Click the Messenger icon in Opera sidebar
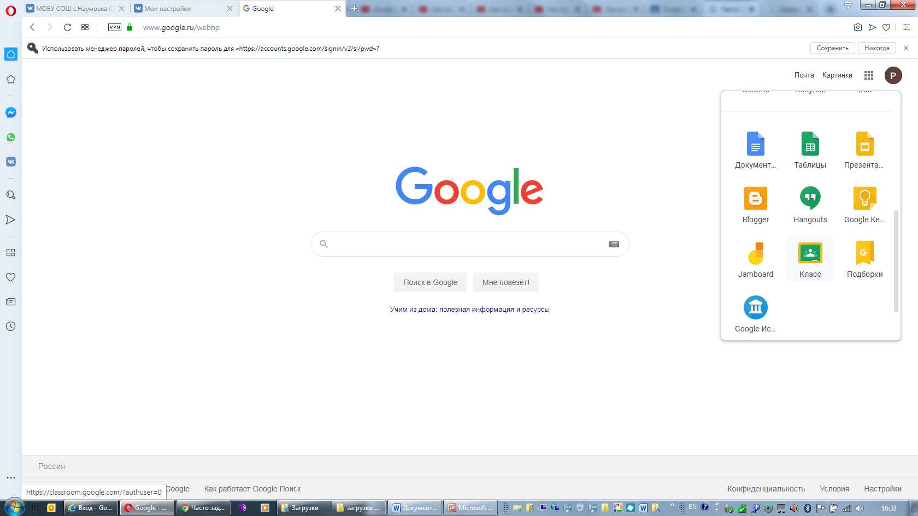This screenshot has width=918, height=516. click(x=11, y=112)
